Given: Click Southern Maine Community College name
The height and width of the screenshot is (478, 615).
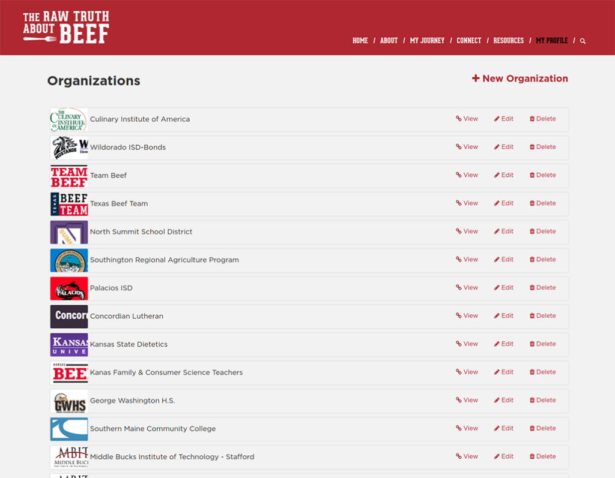Looking at the screenshot, I should tap(153, 429).
